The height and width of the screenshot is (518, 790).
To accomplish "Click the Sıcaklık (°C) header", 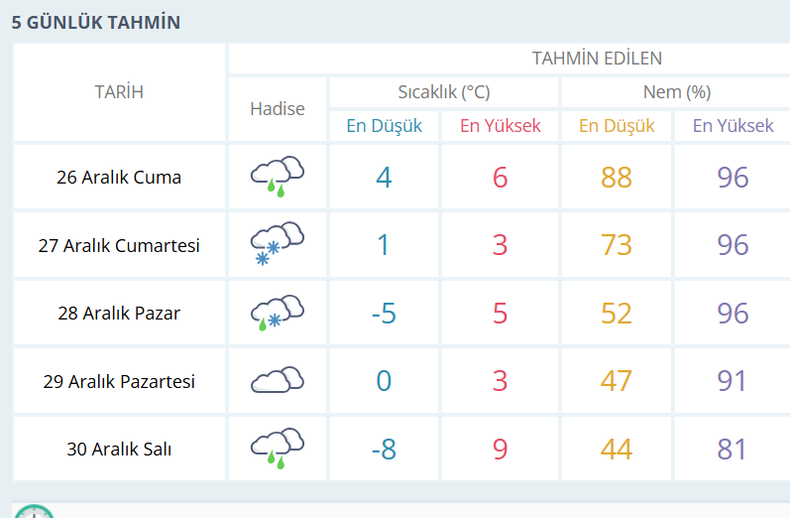I will pos(444,92).
